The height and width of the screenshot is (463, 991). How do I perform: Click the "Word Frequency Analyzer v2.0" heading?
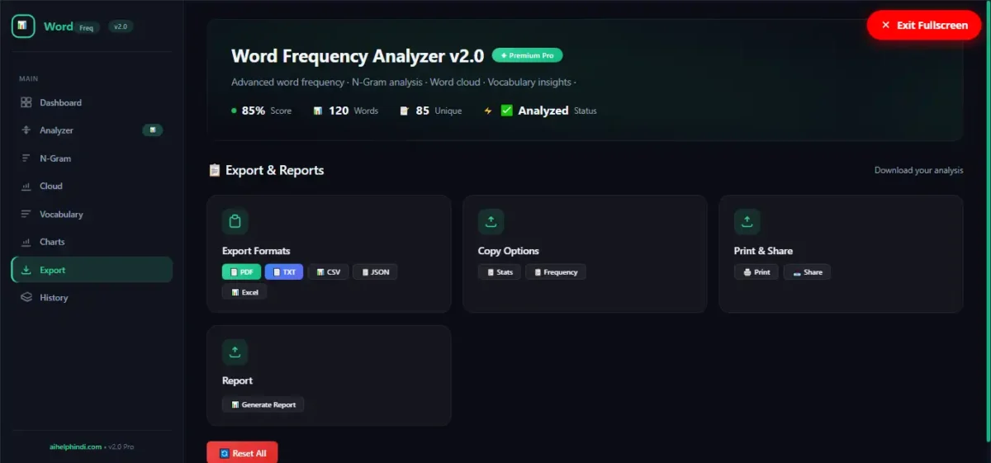[358, 56]
